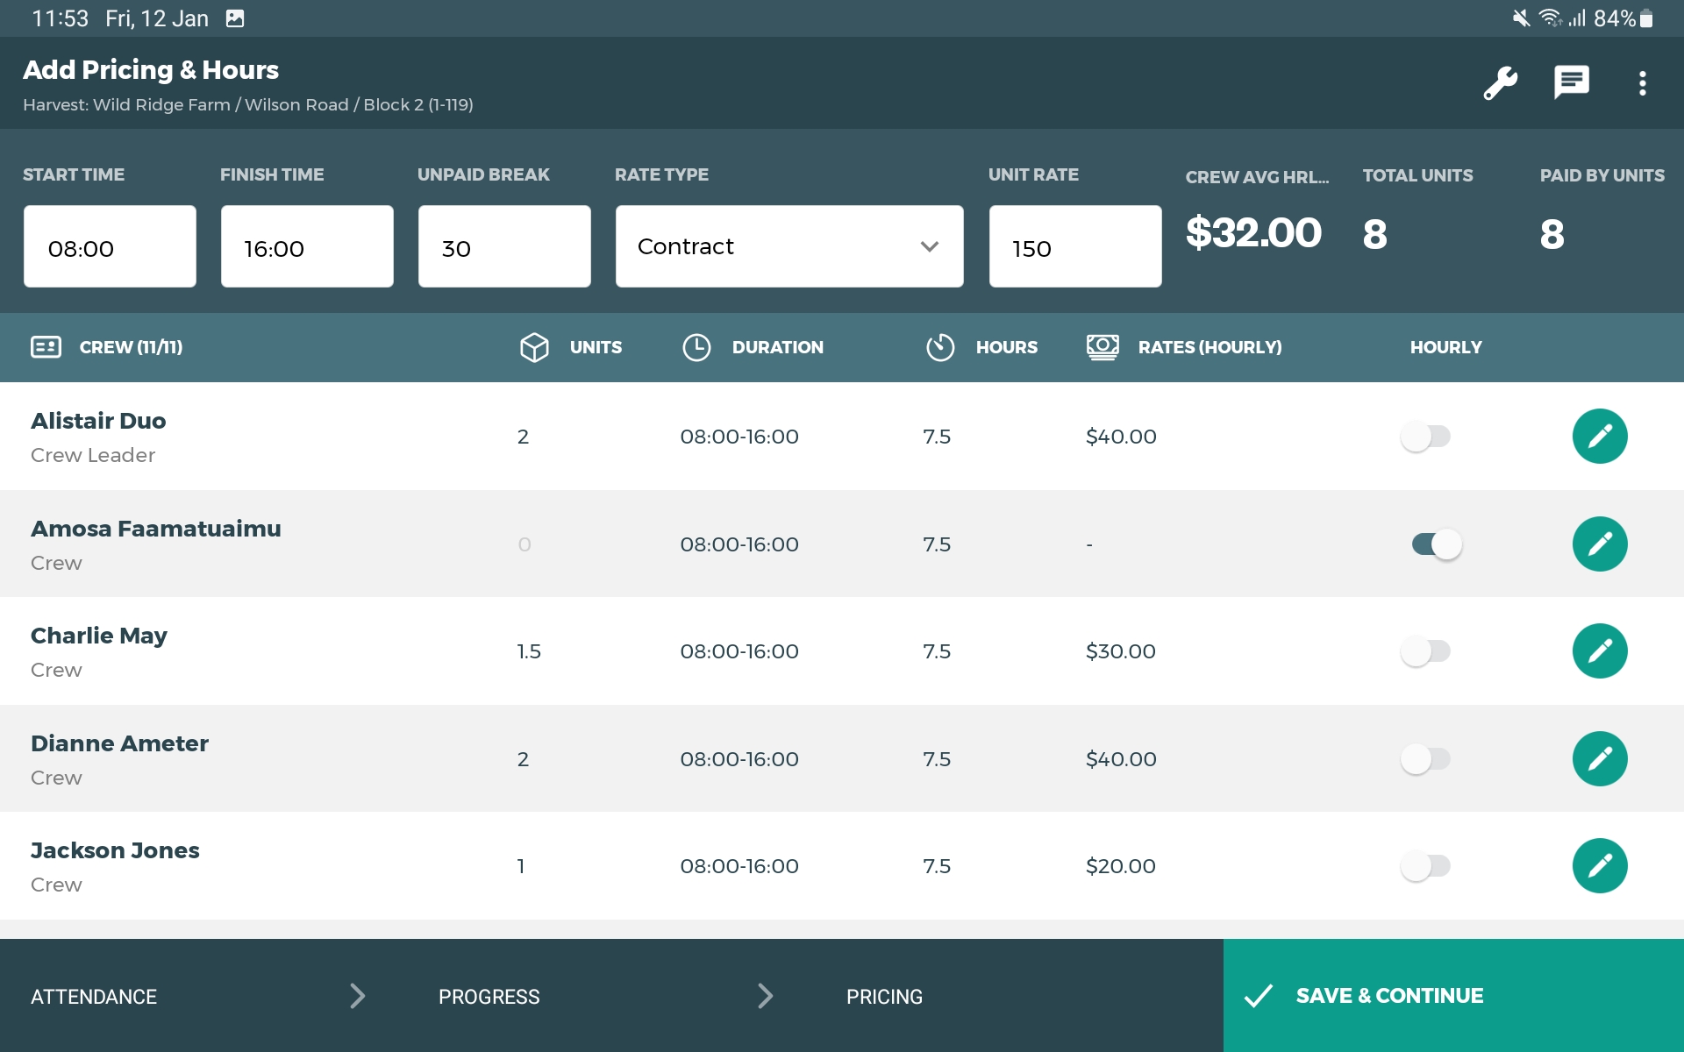Screen dimensions: 1684x1052
Task: Enable hourly toggle for Alistair Duo
Action: (x=1425, y=436)
